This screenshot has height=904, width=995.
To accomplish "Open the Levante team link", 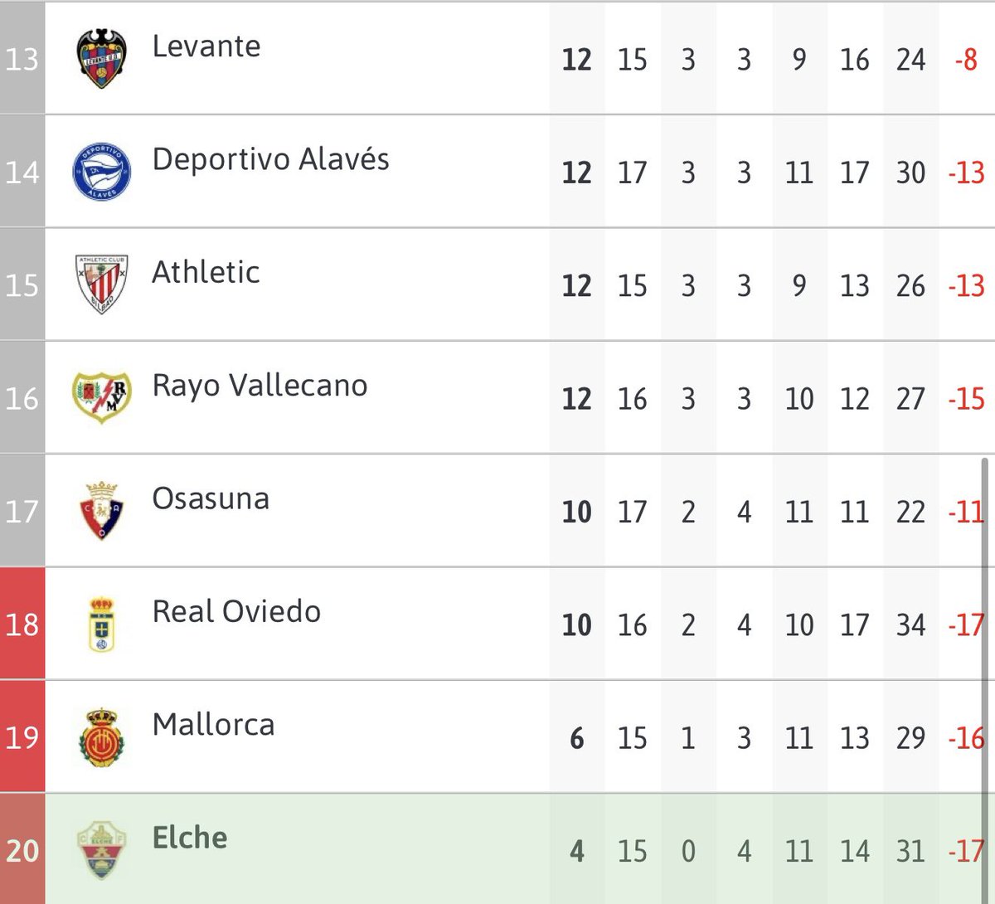I will pyautogui.click(x=206, y=46).
